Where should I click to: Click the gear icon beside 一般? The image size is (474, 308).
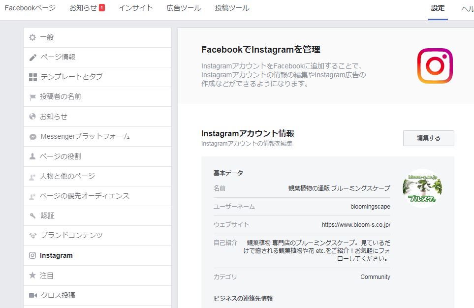point(32,37)
